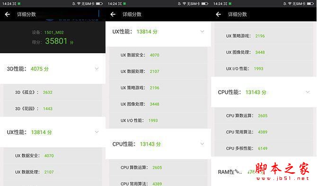The image size is (317, 186).
Task: Select CPU 算数运算 2605 row on right screen
Action: click(264, 116)
